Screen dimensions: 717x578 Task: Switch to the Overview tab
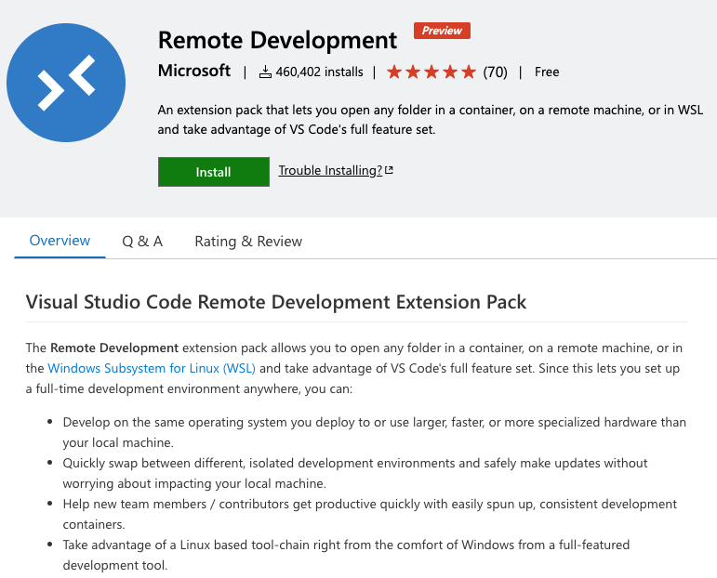click(60, 241)
